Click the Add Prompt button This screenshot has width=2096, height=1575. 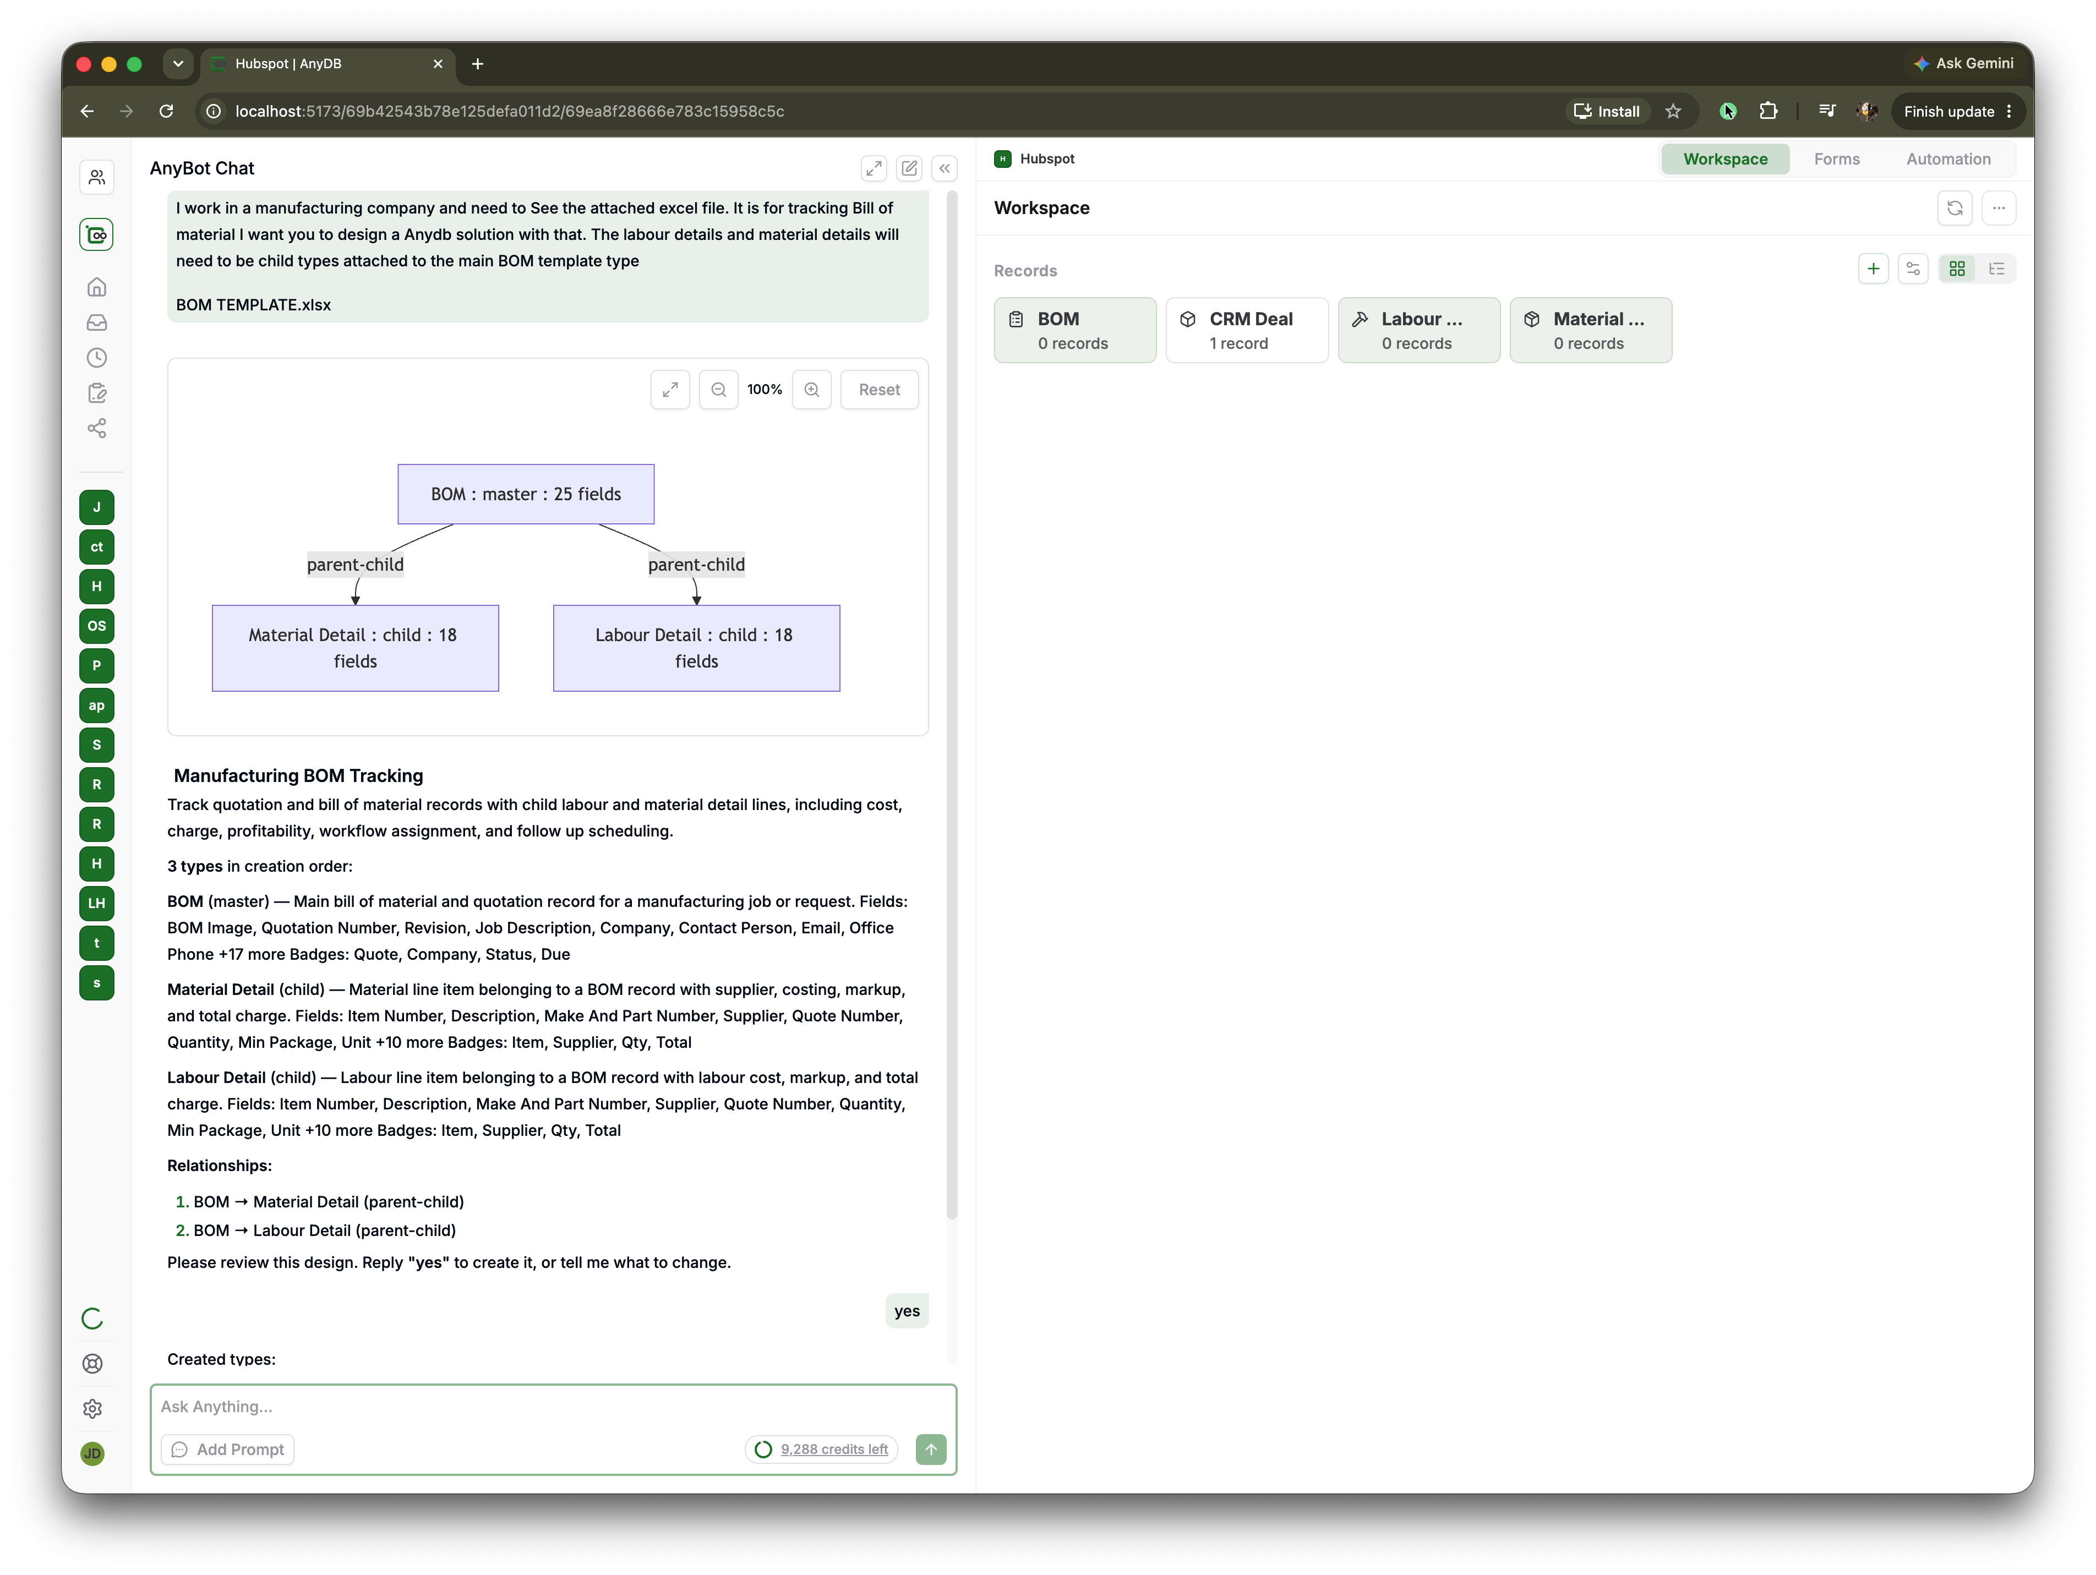[x=227, y=1449]
